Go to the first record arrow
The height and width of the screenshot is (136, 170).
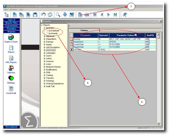coord(95,15)
